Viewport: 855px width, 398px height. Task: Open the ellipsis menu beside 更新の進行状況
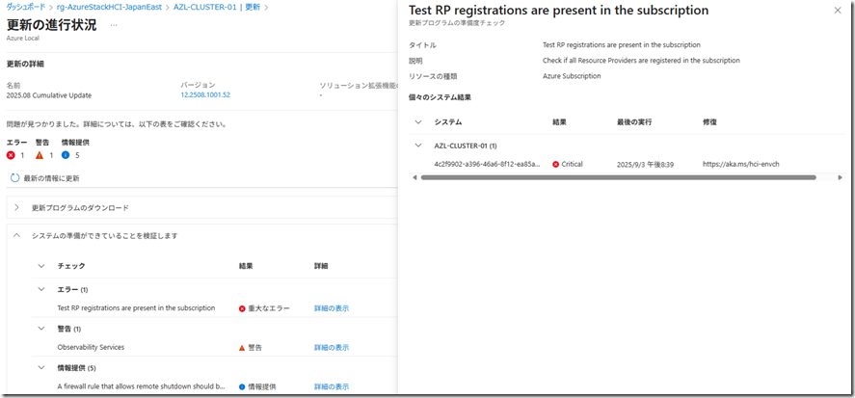point(114,26)
